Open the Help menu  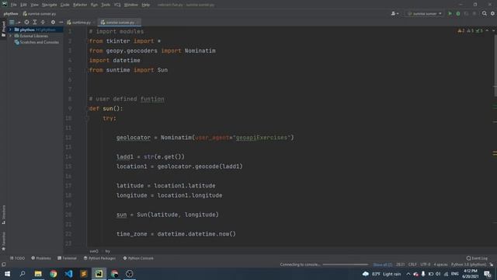pyautogui.click(x=146, y=5)
